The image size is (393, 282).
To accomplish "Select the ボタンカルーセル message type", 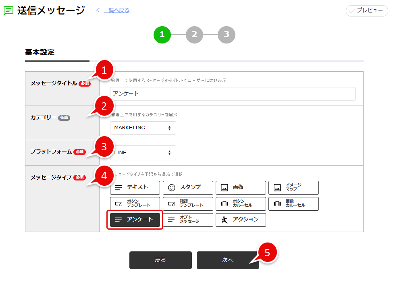I will (x=241, y=203).
